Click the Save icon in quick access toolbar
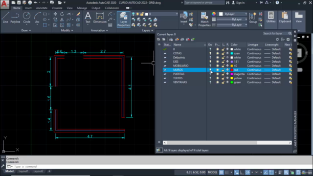 click(19, 2)
